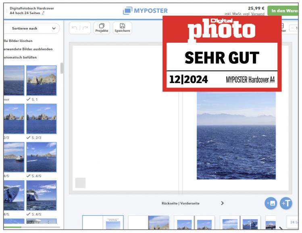302x233 pixels.
Task: Select the fourth spread in the page strip
Action: click(240, 223)
